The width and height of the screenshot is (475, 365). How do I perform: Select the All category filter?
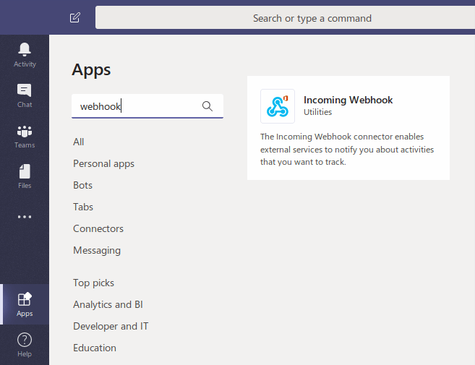[79, 142]
